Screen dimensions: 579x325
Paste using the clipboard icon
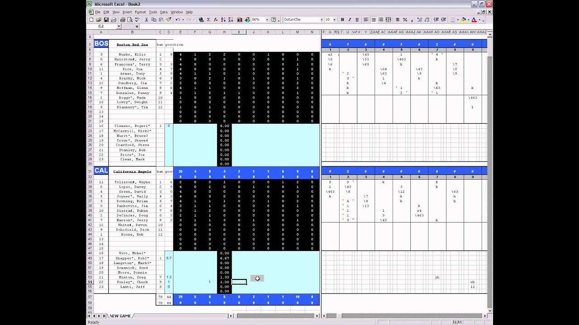(x=161, y=20)
